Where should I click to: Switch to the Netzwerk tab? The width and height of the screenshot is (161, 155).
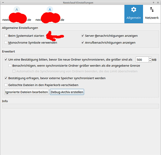(152, 14)
